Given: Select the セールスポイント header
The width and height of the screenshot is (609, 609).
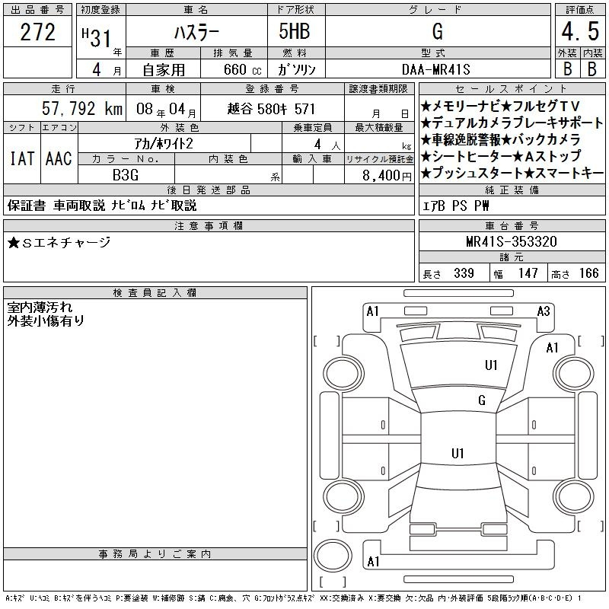Looking at the screenshot, I should pyautogui.click(x=512, y=89).
